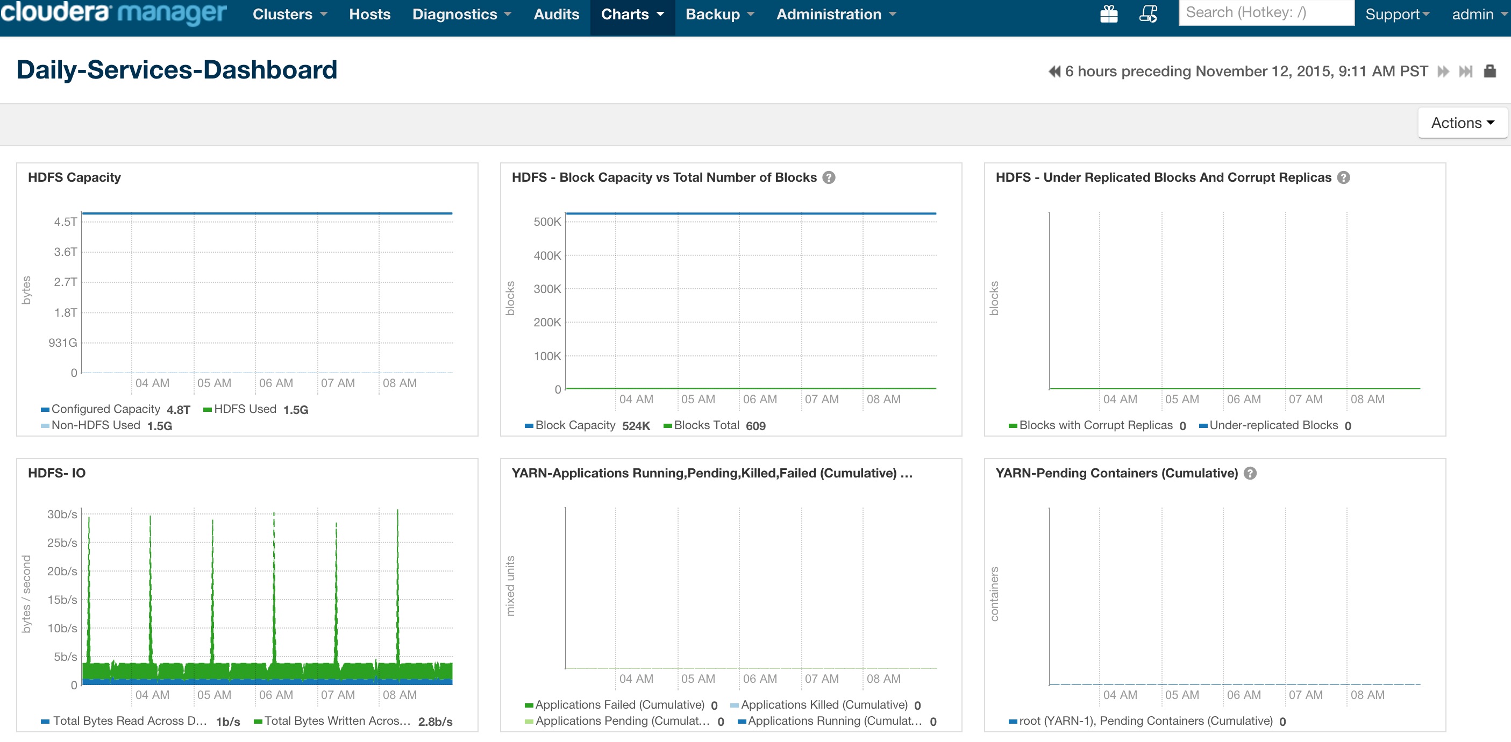Open help icon for Under Replicated Blocks chart

coord(1343,178)
